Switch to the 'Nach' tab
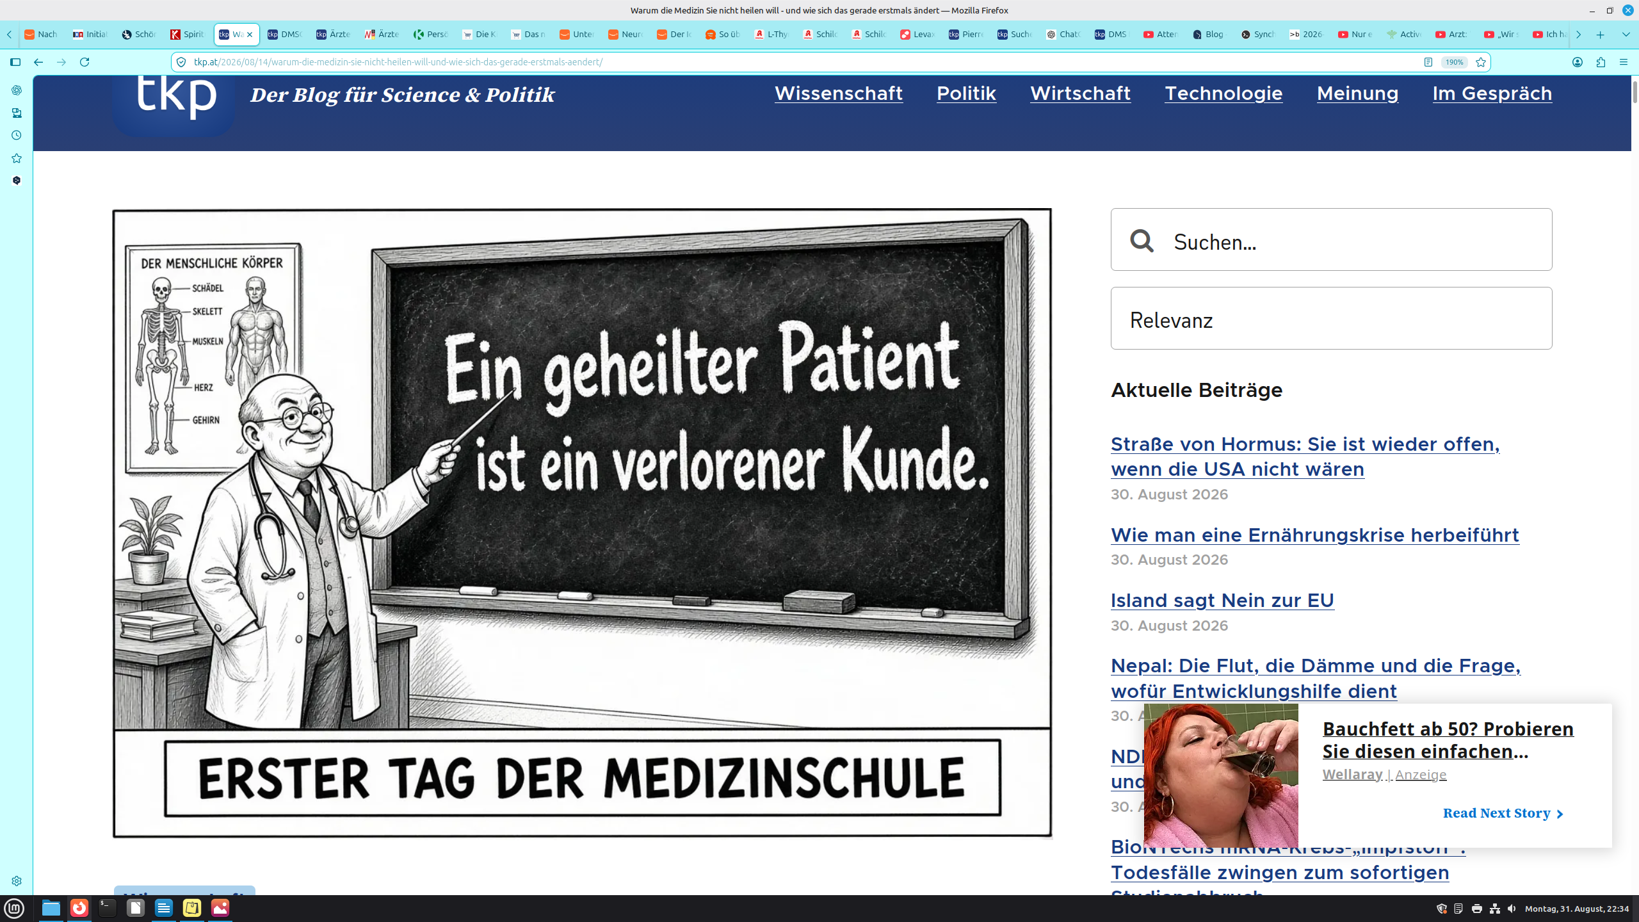Image resolution: width=1639 pixels, height=922 pixels. coord(42,35)
